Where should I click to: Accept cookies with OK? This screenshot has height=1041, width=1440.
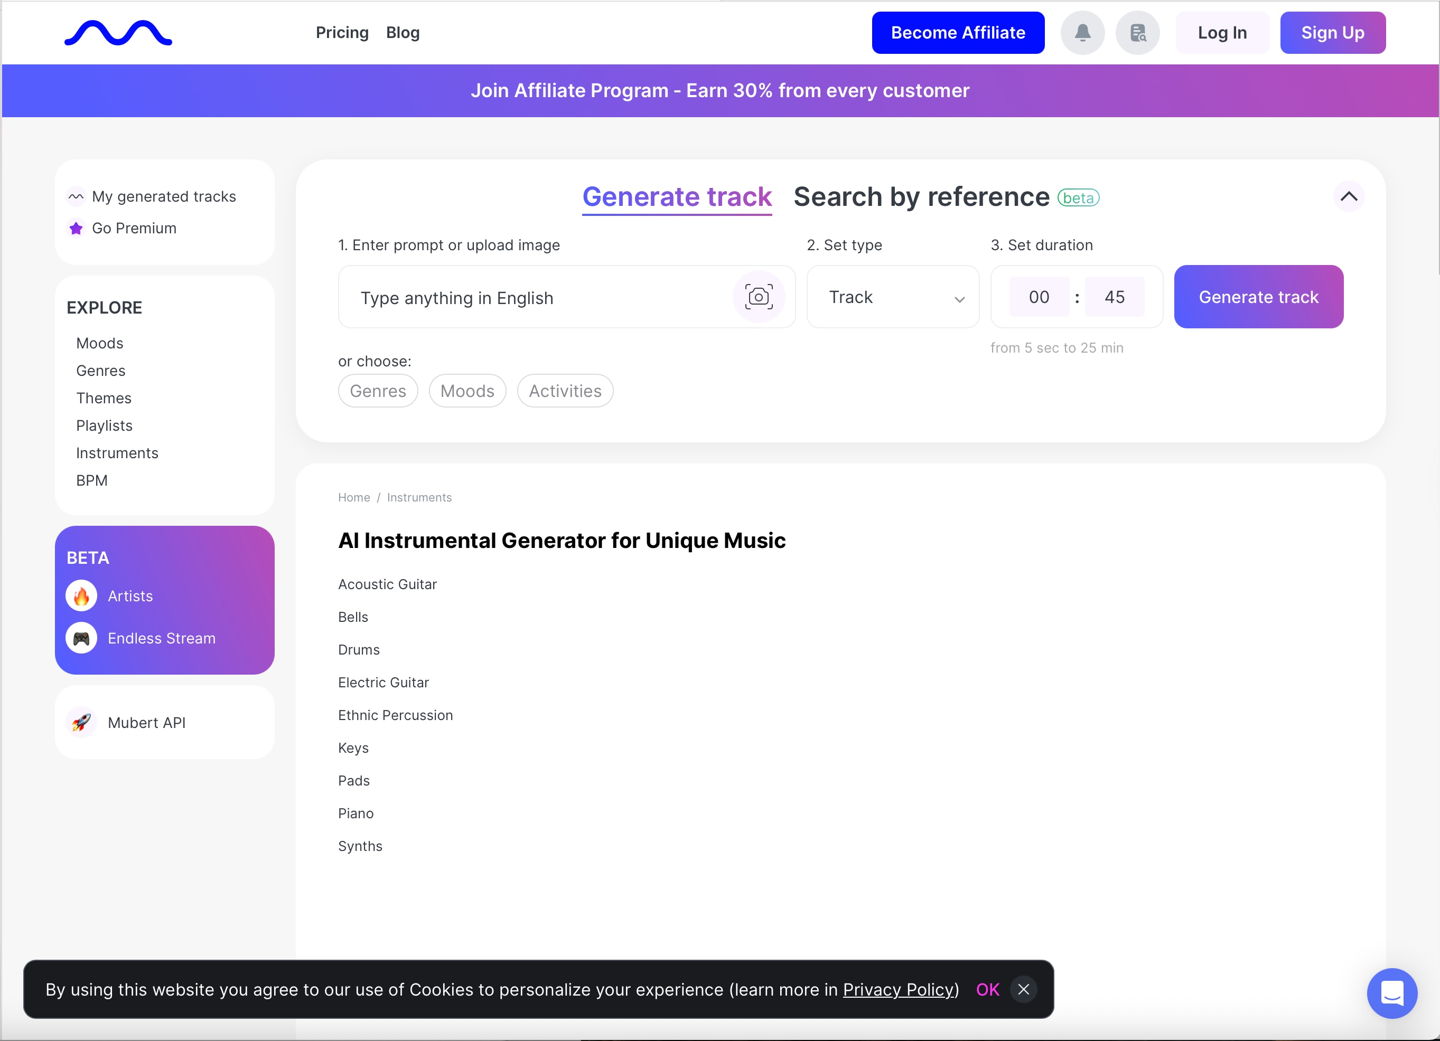[987, 990]
